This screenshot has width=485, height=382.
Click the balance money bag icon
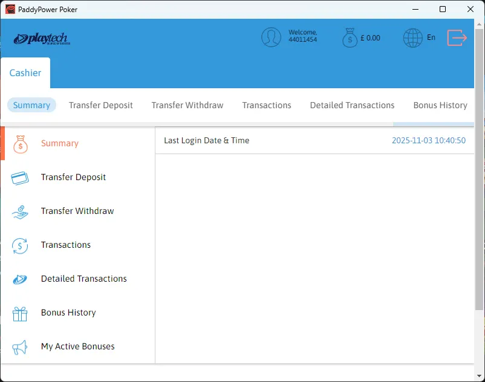350,37
